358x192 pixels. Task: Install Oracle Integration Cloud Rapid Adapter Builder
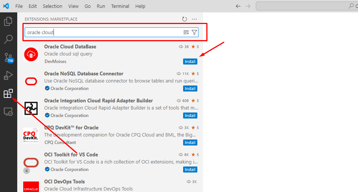(x=190, y=115)
